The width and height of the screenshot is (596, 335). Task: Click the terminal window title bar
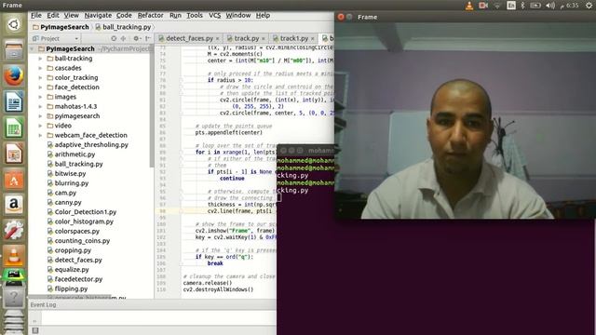pyautogui.click(x=306, y=151)
